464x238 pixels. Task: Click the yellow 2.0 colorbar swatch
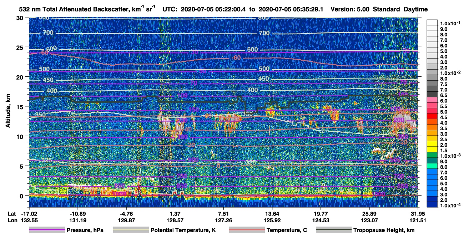[x=432, y=145]
